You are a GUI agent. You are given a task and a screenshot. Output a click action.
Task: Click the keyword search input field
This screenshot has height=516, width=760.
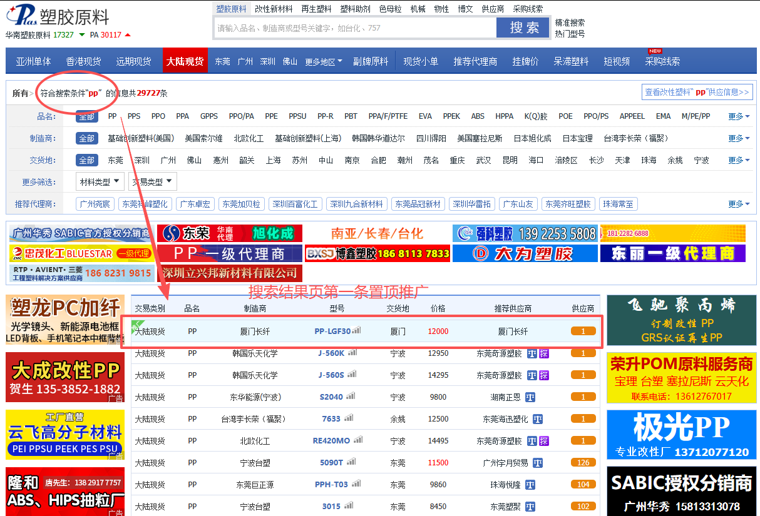point(354,28)
